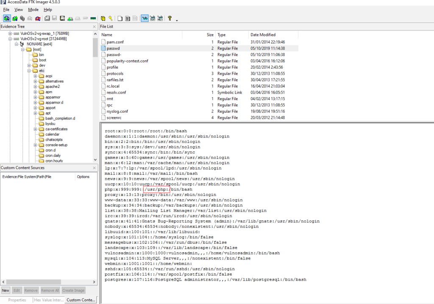Screen dimensions: 434x304
Task: Open the Mode menu
Action: point(33,9)
